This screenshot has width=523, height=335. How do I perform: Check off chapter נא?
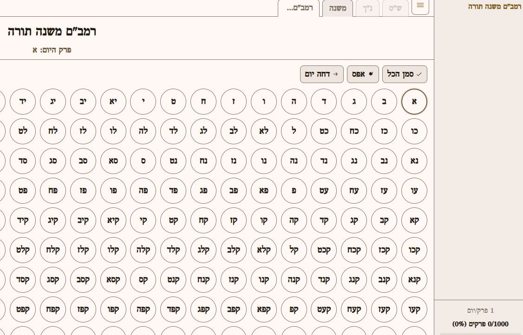click(414, 161)
